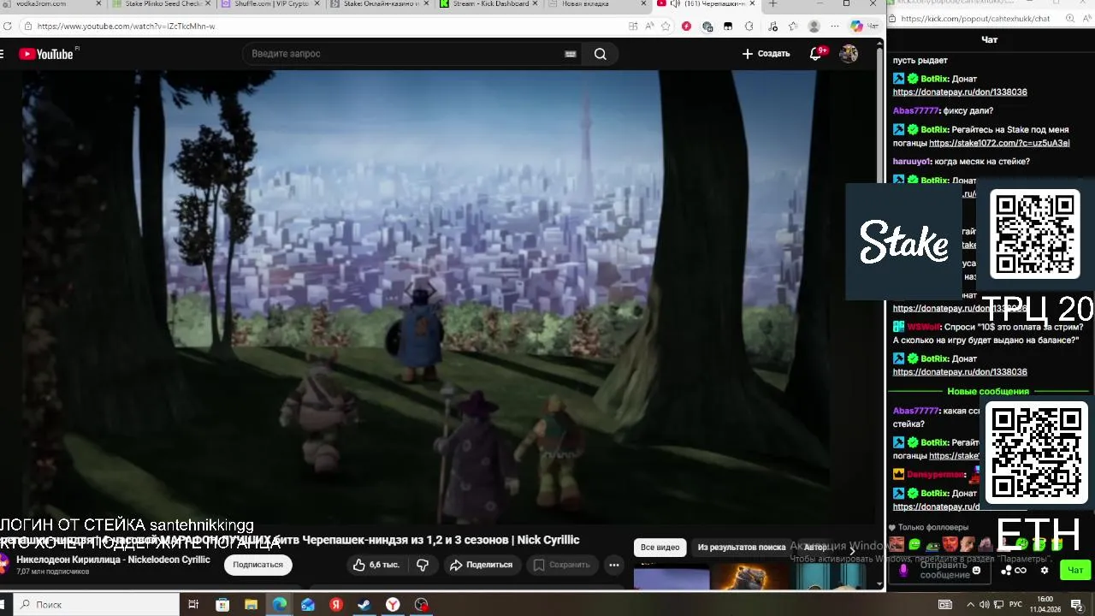Click the Abas77777 username asking фиксу дали
The width and height of the screenshot is (1095, 616).
915,110
